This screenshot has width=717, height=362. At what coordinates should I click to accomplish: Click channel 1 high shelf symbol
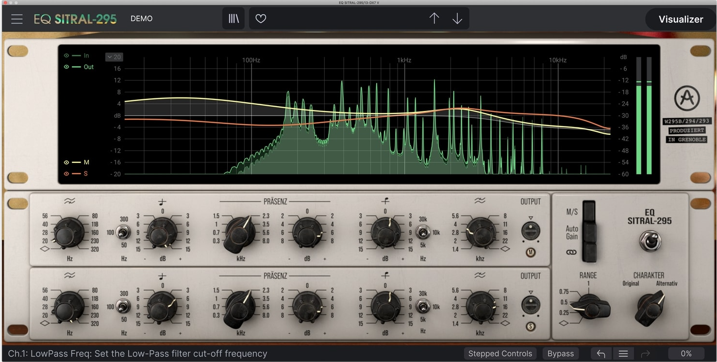point(385,201)
